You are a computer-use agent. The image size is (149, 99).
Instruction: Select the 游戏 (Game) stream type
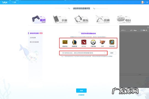coord(39,20)
